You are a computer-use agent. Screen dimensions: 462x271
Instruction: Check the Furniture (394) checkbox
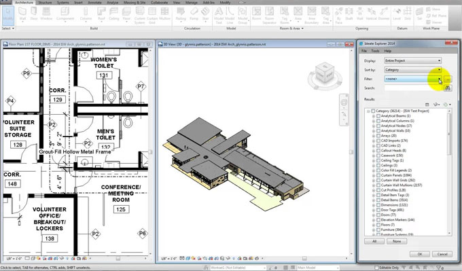[x=378, y=230]
